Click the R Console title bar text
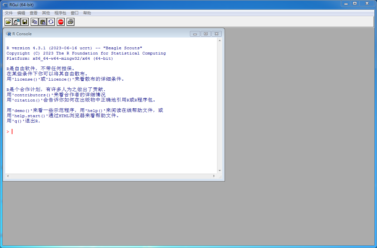Image resolution: width=377 pixels, height=248 pixels. click(x=22, y=34)
